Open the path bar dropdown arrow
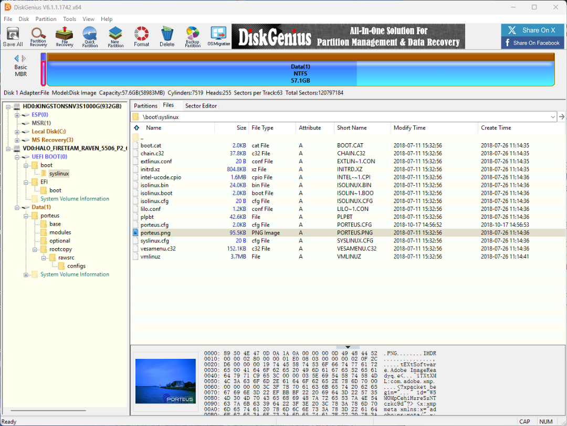The width and height of the screenshot is (567, 426). 553,117
